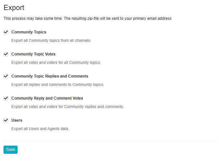Click the bold "Community Topics" label text

tap(29, 32)
